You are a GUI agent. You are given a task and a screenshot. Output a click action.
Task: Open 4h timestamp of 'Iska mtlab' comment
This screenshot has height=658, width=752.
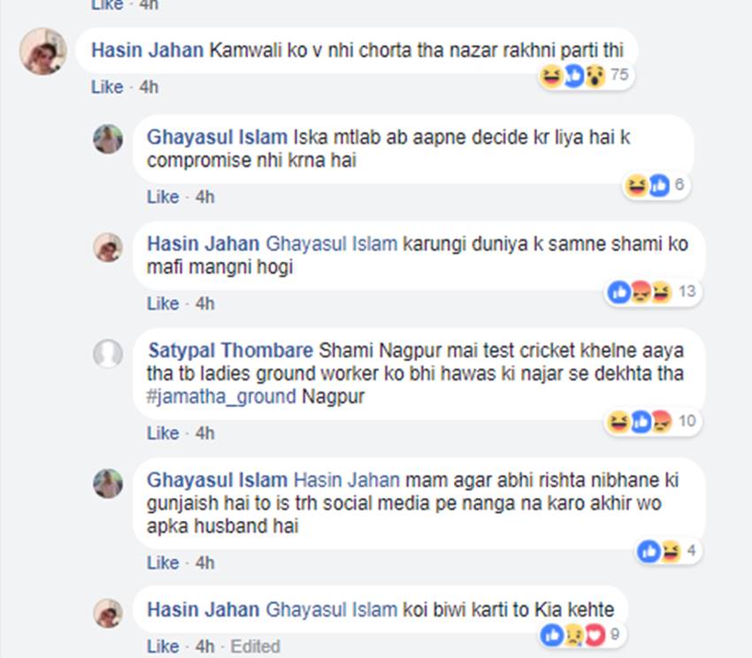point(204,196)
